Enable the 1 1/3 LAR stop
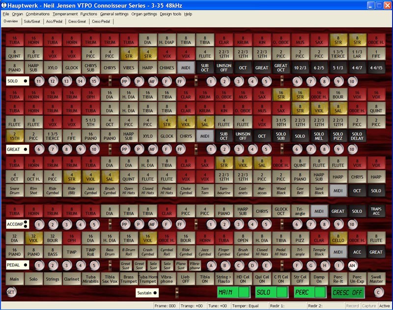The image size is (393, 310). click(x=357, y=54)
